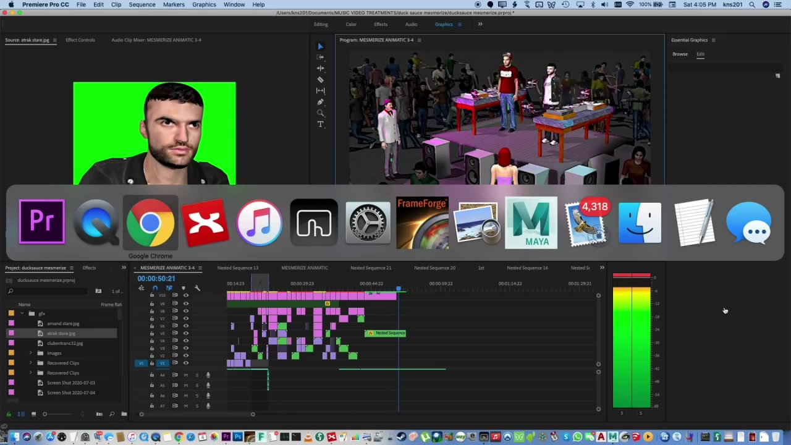Expand the images bin
791x445 pixels.
coord(31,353)
